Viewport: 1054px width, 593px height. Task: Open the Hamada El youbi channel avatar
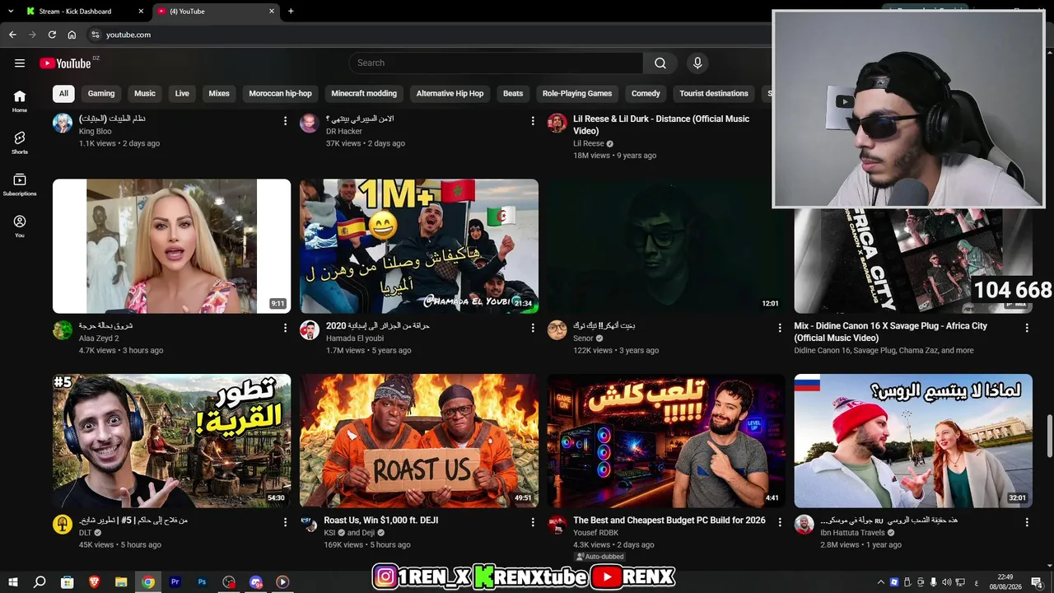point(310,330)
